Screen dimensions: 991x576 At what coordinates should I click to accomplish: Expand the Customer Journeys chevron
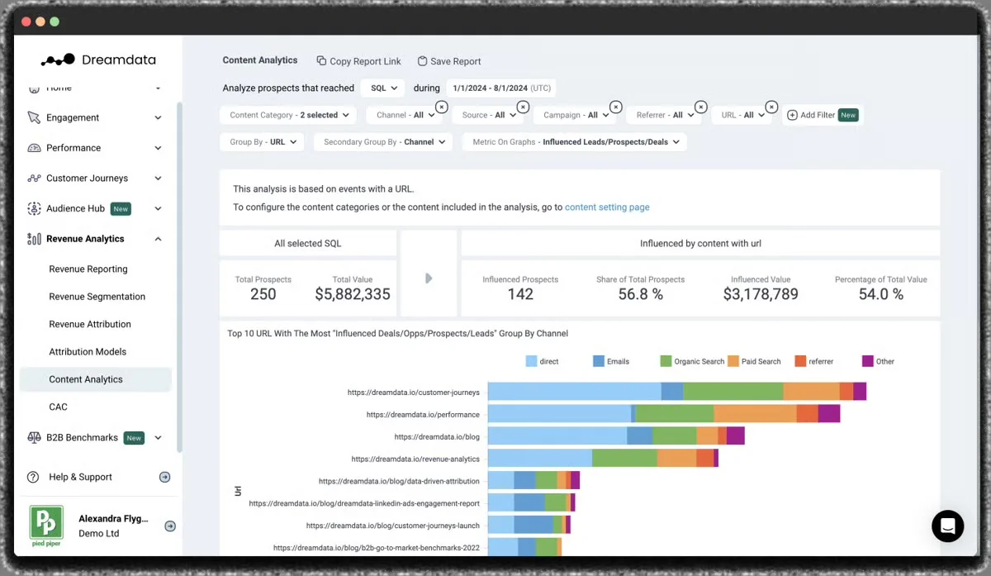(158, 179)
